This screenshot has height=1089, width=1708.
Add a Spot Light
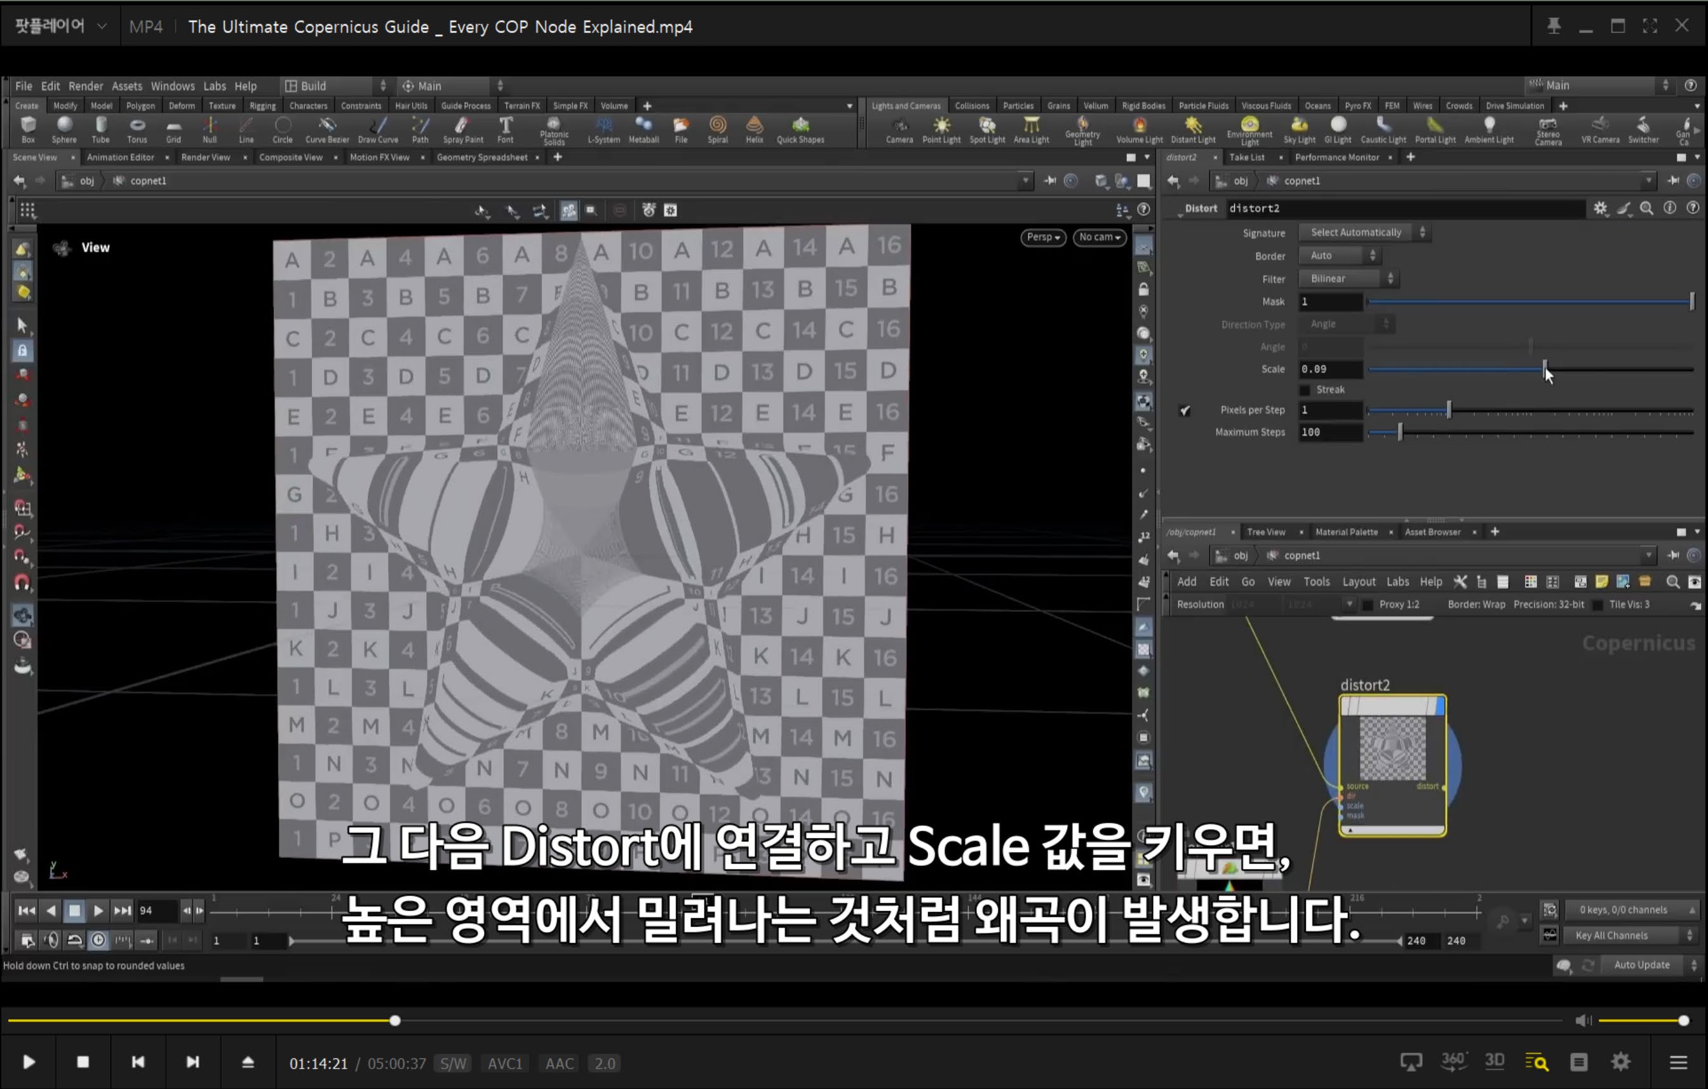tap(987, 130)
